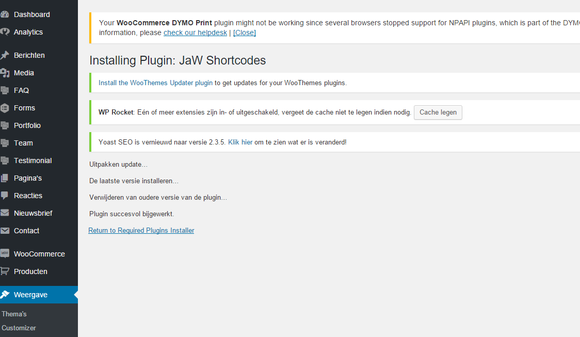Click the Reacties comment bubble icon
The width and height of the screenshot is (580, 337).
5,196
